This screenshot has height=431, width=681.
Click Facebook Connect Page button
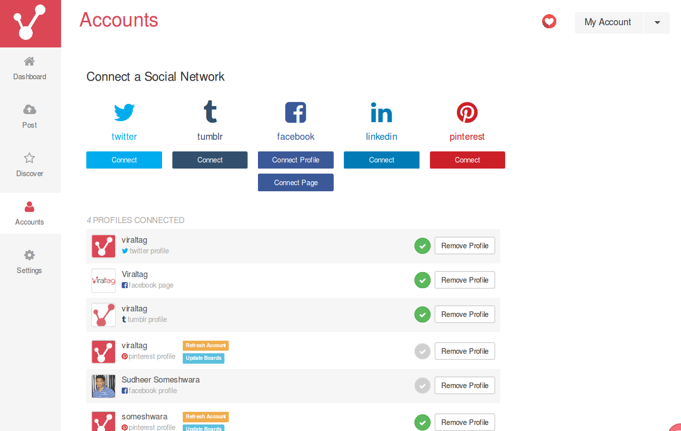296,183
